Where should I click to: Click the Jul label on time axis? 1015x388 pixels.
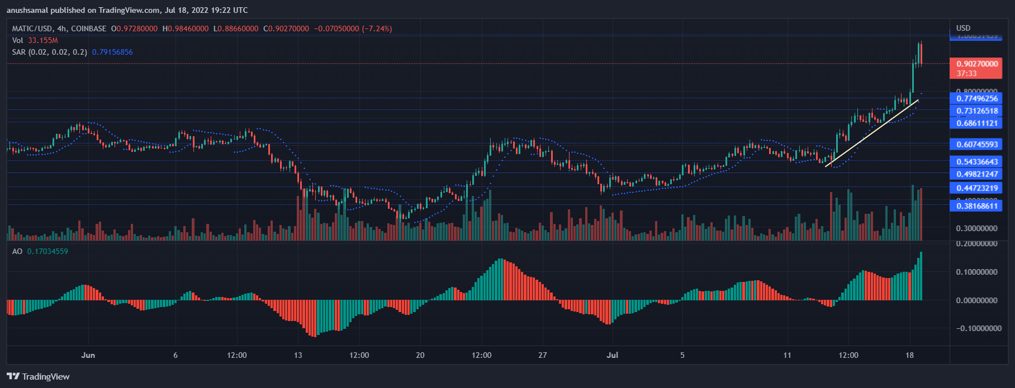(613, 355)
